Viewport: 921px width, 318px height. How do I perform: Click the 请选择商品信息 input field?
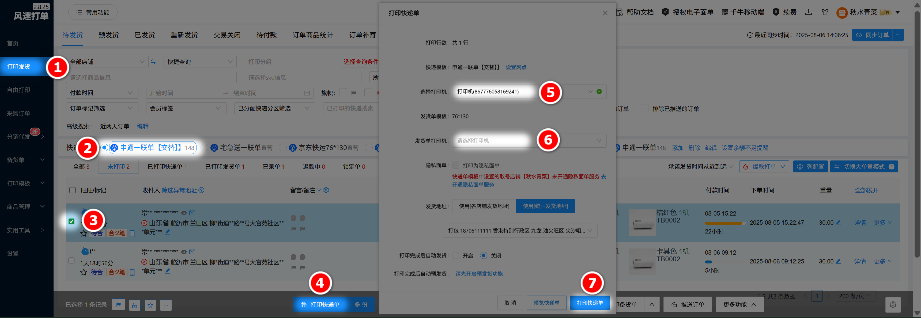151,78
